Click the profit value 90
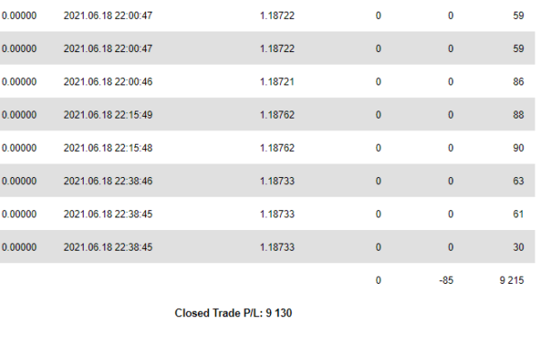This screenshot has height=345, width=540. coord(518,147)
